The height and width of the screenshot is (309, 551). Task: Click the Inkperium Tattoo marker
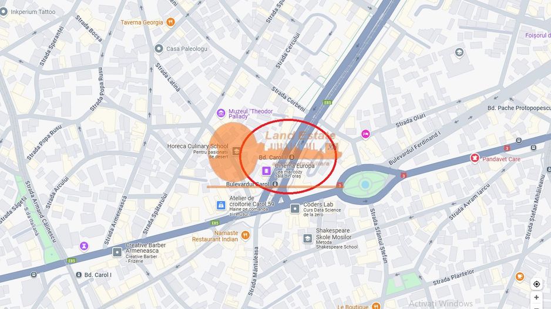(4, 12)
